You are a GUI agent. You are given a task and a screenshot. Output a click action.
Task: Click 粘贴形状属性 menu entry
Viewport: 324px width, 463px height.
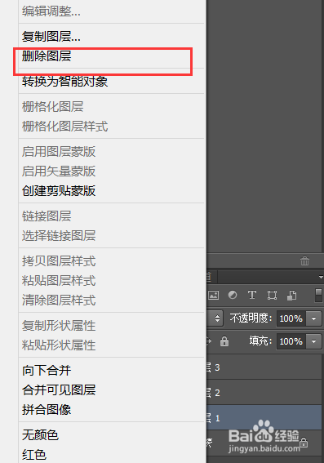click(59, 345)
